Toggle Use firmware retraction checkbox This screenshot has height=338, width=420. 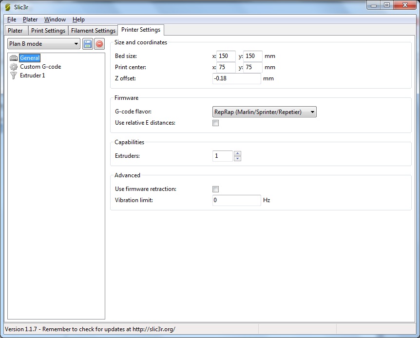(216, 189)
